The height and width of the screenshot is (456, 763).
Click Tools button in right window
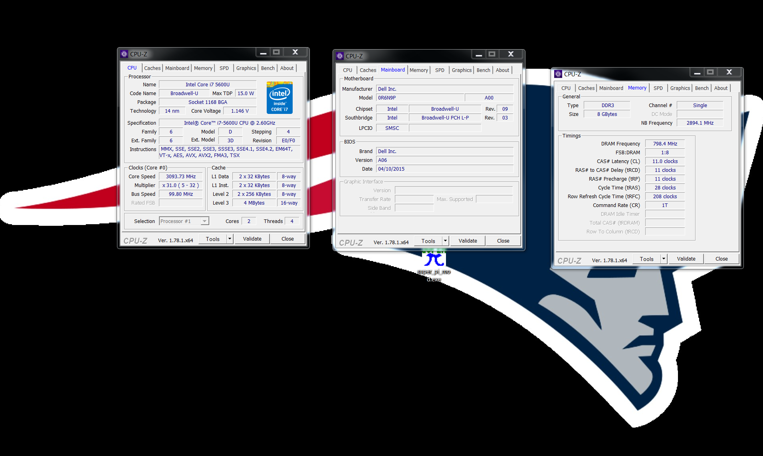click(646, 259)
